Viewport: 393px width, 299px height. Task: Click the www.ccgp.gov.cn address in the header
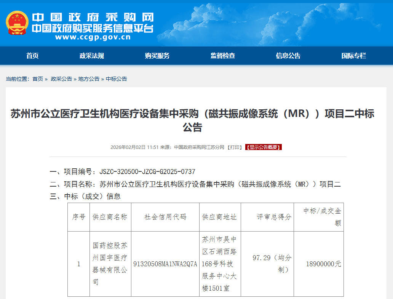coord(93,37)
